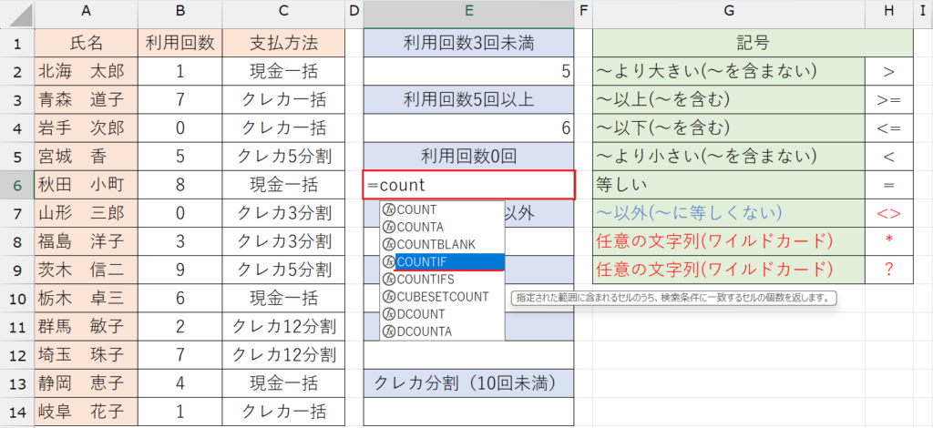Click the cell 北海 太郎
Image resolution: width=933 pixels, height=428 pixels.
[87, 72]
